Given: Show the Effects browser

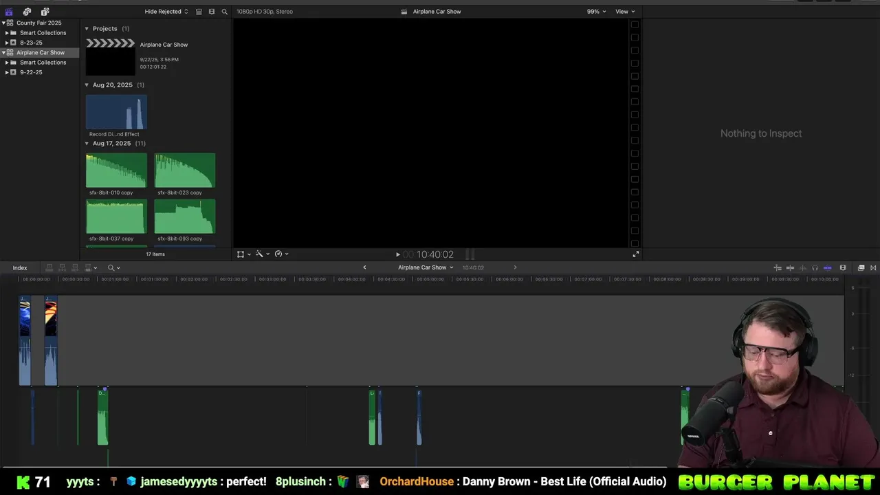Looking at the screenshot, I should (861, 267).
